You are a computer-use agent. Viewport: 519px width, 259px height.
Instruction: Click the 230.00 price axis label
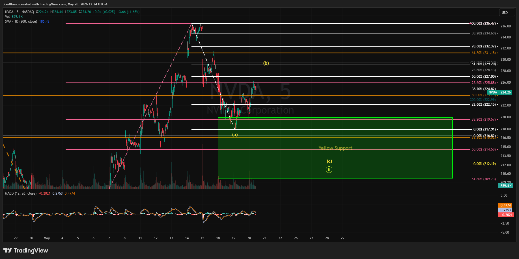tap(506, 60)
